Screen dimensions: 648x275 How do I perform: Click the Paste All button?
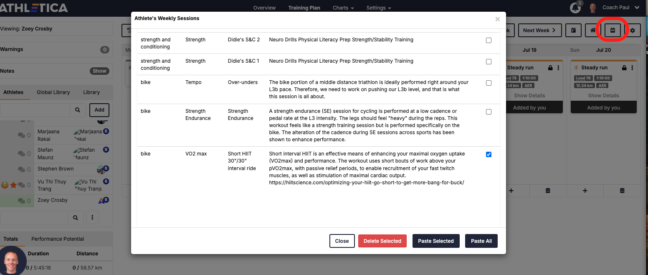pyautogui.click(x=481, y=241)
